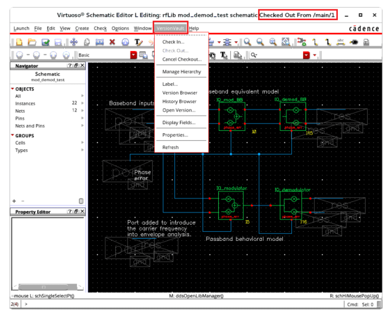Click the Create Pin icon
The width and height of the screenshot is (389, 314).
(354, 42)
